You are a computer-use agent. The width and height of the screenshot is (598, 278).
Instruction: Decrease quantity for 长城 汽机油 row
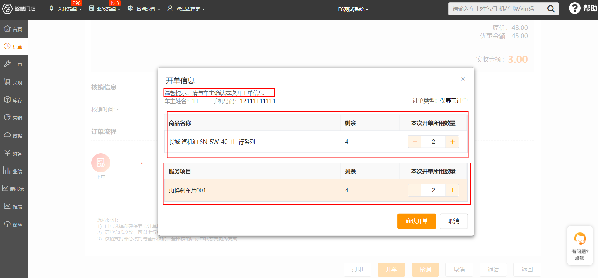[x=414, y=142]
